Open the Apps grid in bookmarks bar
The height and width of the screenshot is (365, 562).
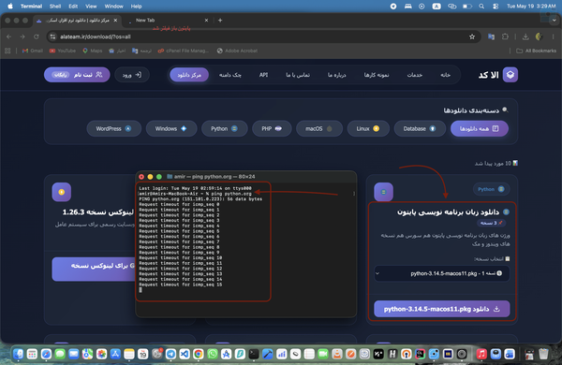click(7, 51)
